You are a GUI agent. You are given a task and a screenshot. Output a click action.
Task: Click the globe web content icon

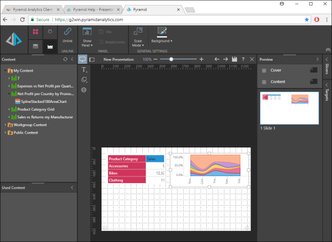pos(84,90)
